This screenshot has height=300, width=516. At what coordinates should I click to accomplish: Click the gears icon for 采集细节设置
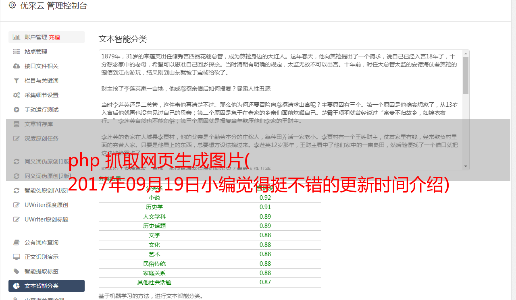[x=16, y=95]
